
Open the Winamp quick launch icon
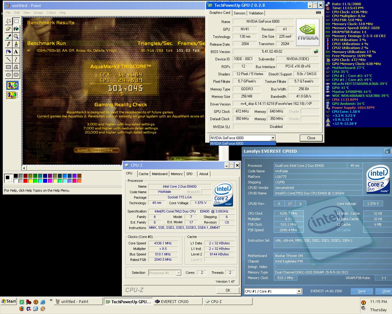coord(43,308)
